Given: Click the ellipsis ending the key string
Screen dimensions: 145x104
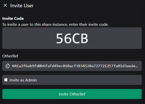Looking at the screenshot, I should tap(137, 67).
